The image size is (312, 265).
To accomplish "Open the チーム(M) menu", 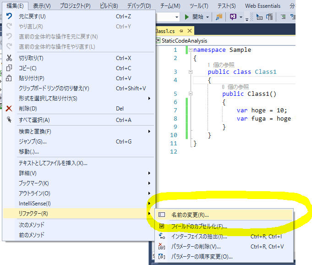I will click(x=170, y=6).
